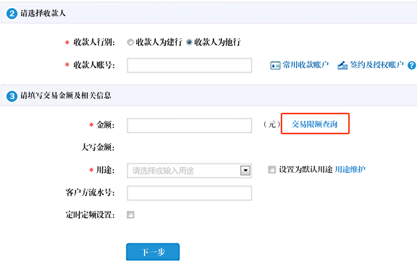Focus the 金额 input field
This screenshot has height=262, width=417.
189,125
